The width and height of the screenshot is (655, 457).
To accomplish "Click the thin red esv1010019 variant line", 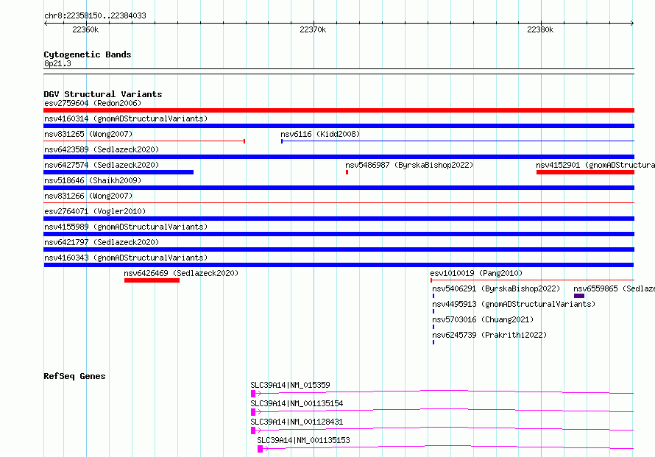I will tap(532, 280).
